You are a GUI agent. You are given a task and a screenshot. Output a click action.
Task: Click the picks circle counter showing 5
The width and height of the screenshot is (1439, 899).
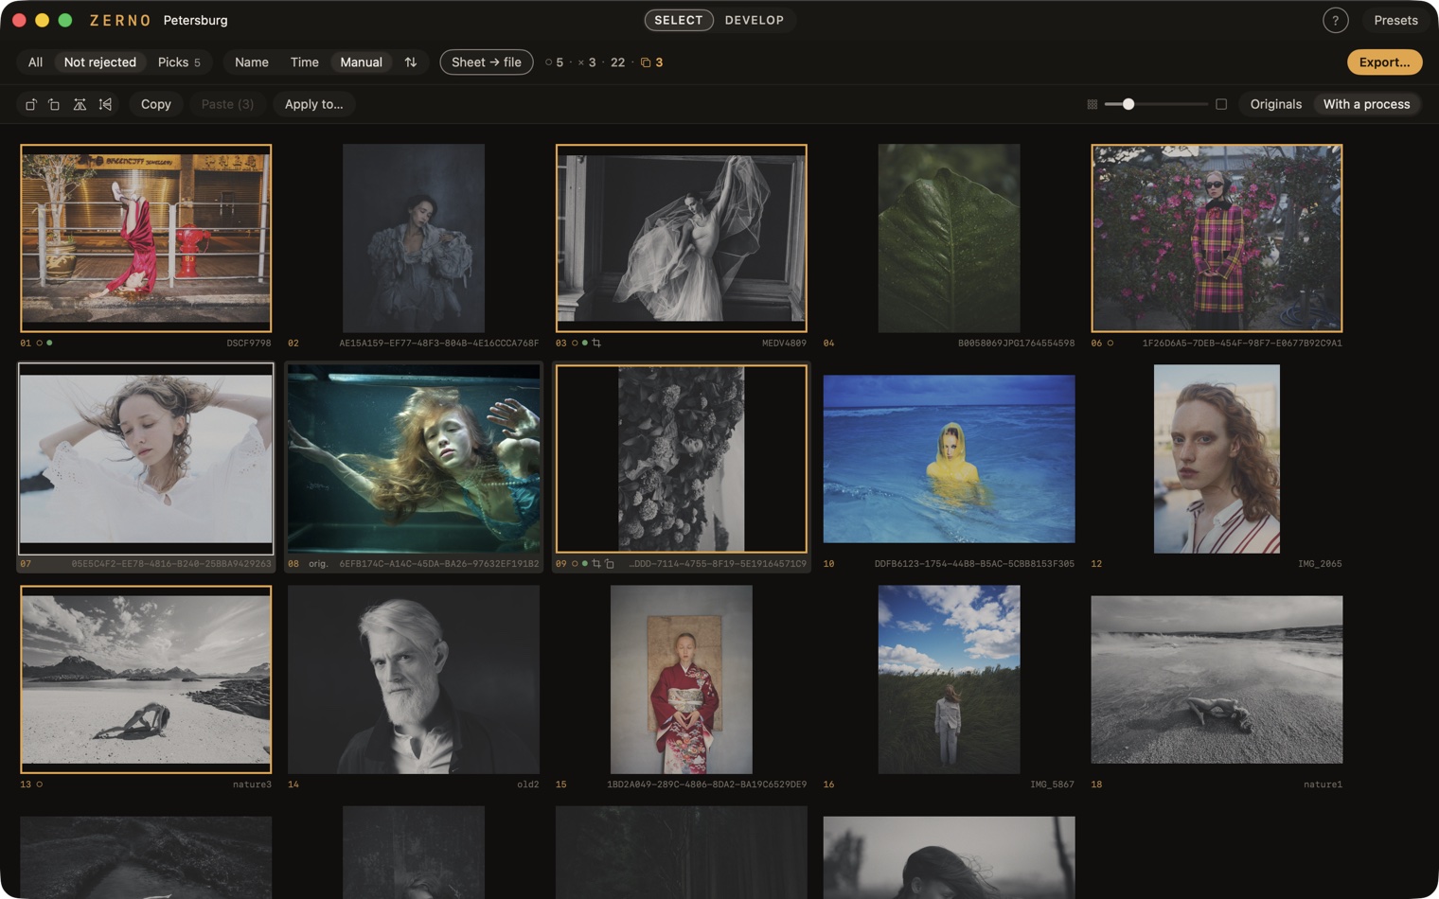(554, 62)
